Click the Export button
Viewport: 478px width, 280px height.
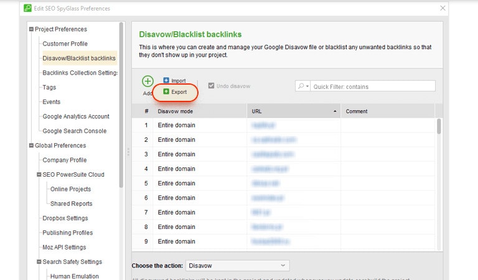click(x=175, y=91)
